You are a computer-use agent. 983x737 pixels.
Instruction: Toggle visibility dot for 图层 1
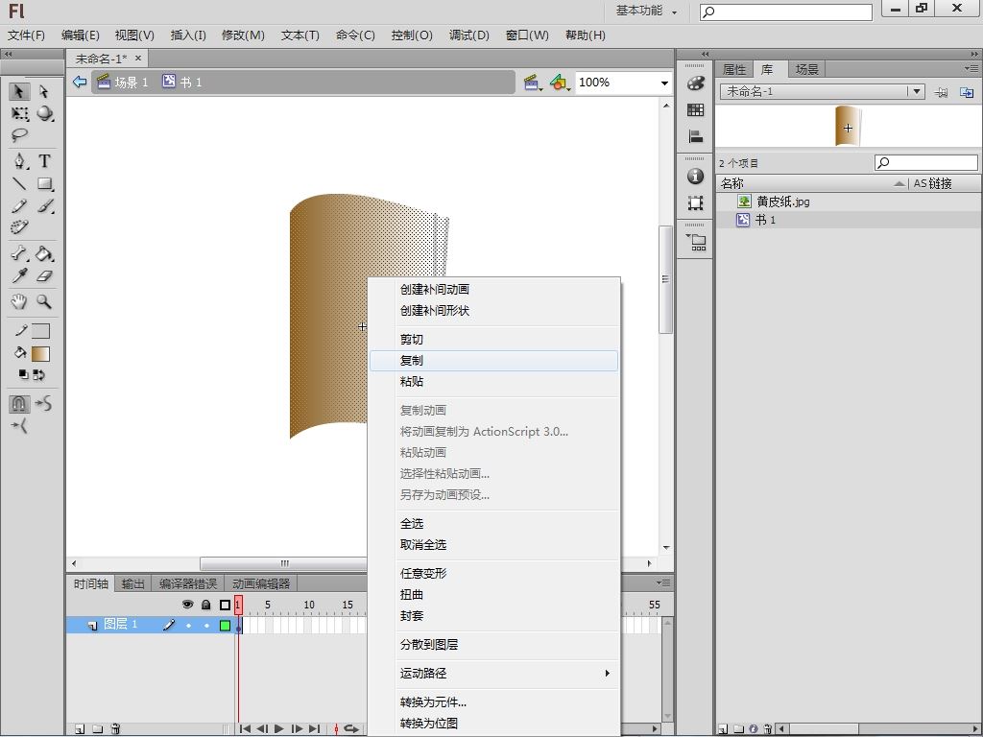click(188, 626)
